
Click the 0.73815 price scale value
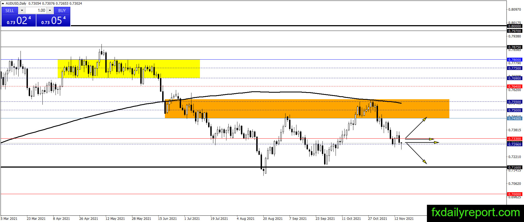(514, 130)
